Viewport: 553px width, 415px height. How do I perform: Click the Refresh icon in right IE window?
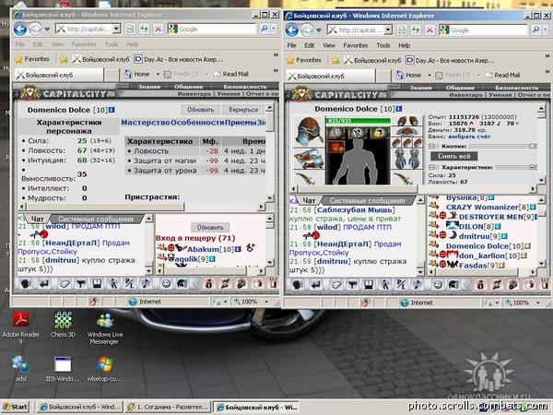(x=416, y=30)
